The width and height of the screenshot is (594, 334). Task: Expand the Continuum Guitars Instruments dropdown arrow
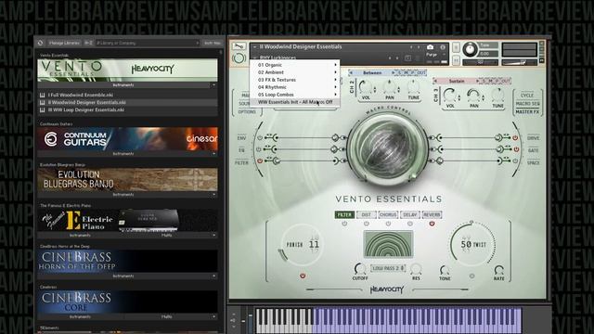213,154
